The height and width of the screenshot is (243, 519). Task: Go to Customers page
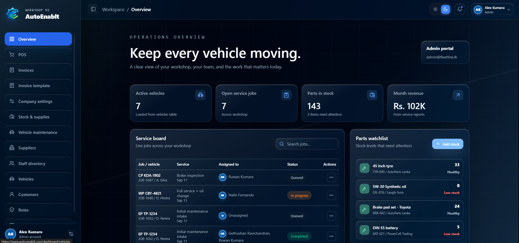pos(38,194)
